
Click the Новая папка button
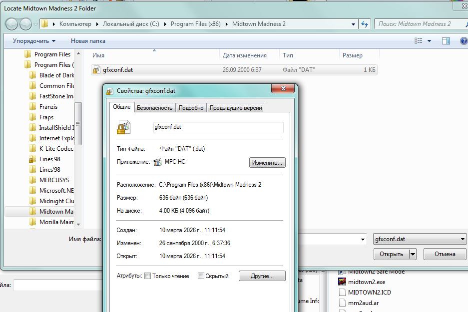tap(88, 41)
